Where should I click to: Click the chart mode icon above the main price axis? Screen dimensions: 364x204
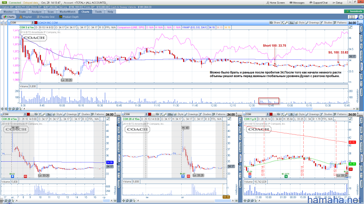[350, 27]
